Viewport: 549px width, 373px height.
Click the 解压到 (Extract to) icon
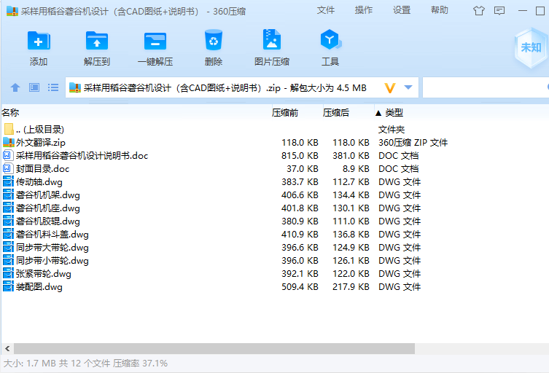[x=97, y=41]
